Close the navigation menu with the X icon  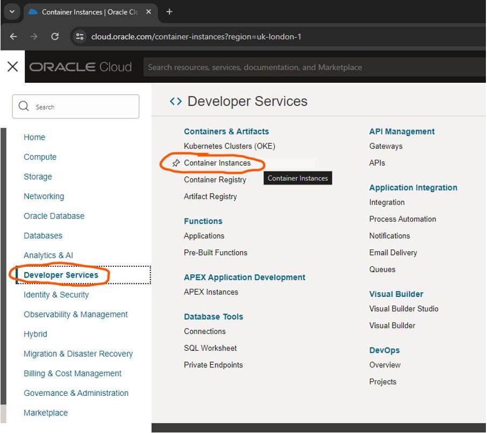(12, 66)
